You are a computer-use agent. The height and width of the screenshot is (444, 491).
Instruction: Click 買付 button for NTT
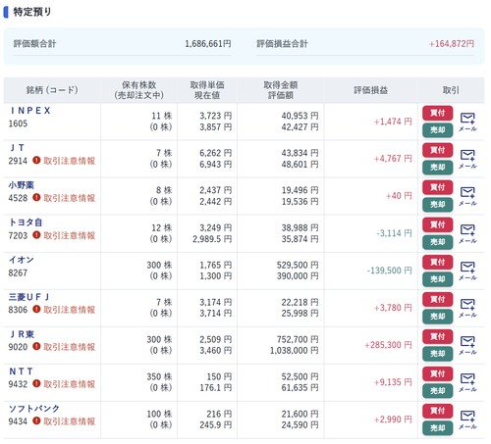[x=437, y=373]
